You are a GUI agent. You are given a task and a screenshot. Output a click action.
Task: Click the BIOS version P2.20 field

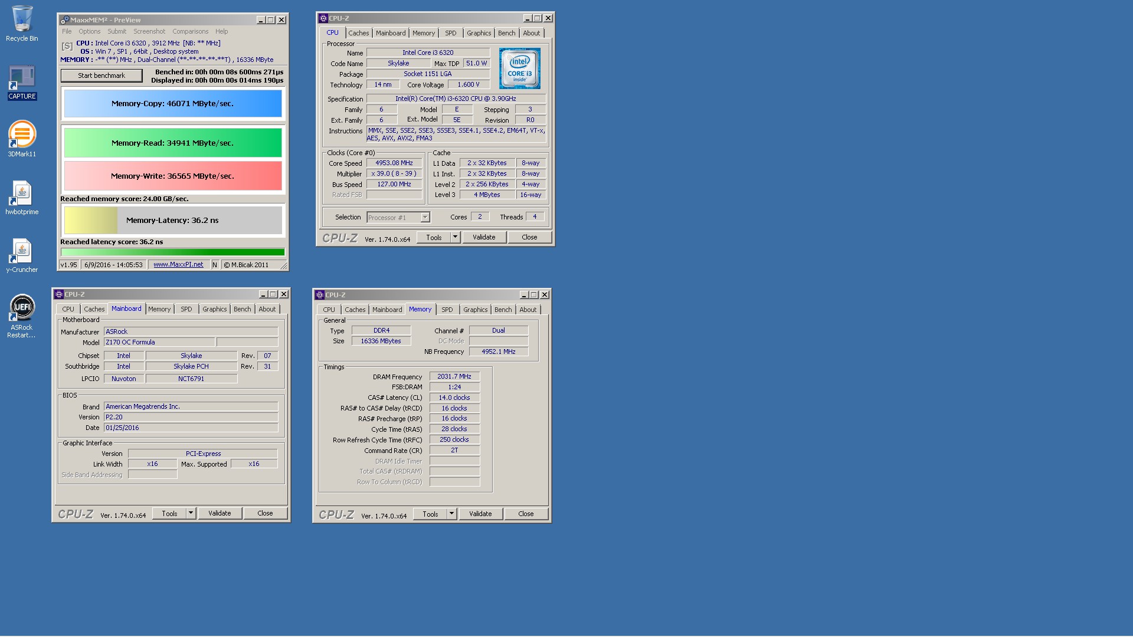click(191, 417)
